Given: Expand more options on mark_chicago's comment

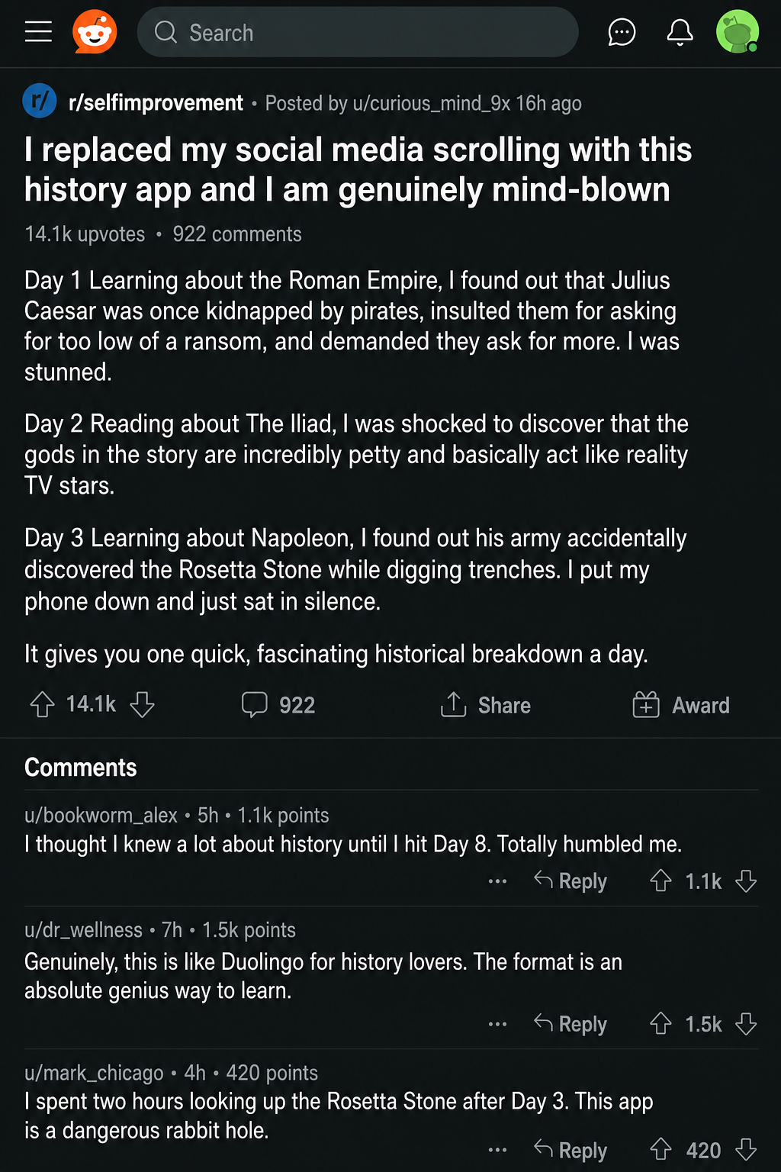Looking at the screenshot, I should (x=497, y=1150).
